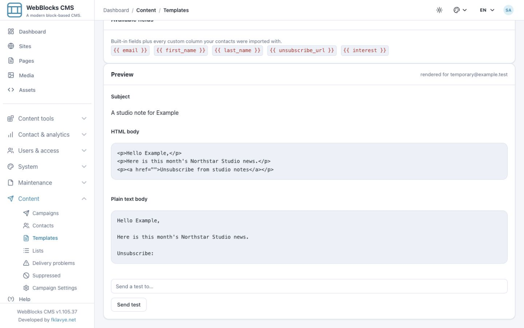Open Contacts under Content
Image resolution: width=524 pixels, height=328 pixels.
[x=43, y=225]
